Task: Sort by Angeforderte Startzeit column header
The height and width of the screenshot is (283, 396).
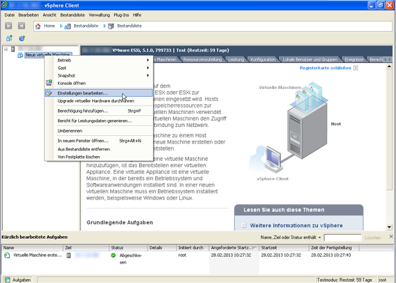Action: coord(234,248)
